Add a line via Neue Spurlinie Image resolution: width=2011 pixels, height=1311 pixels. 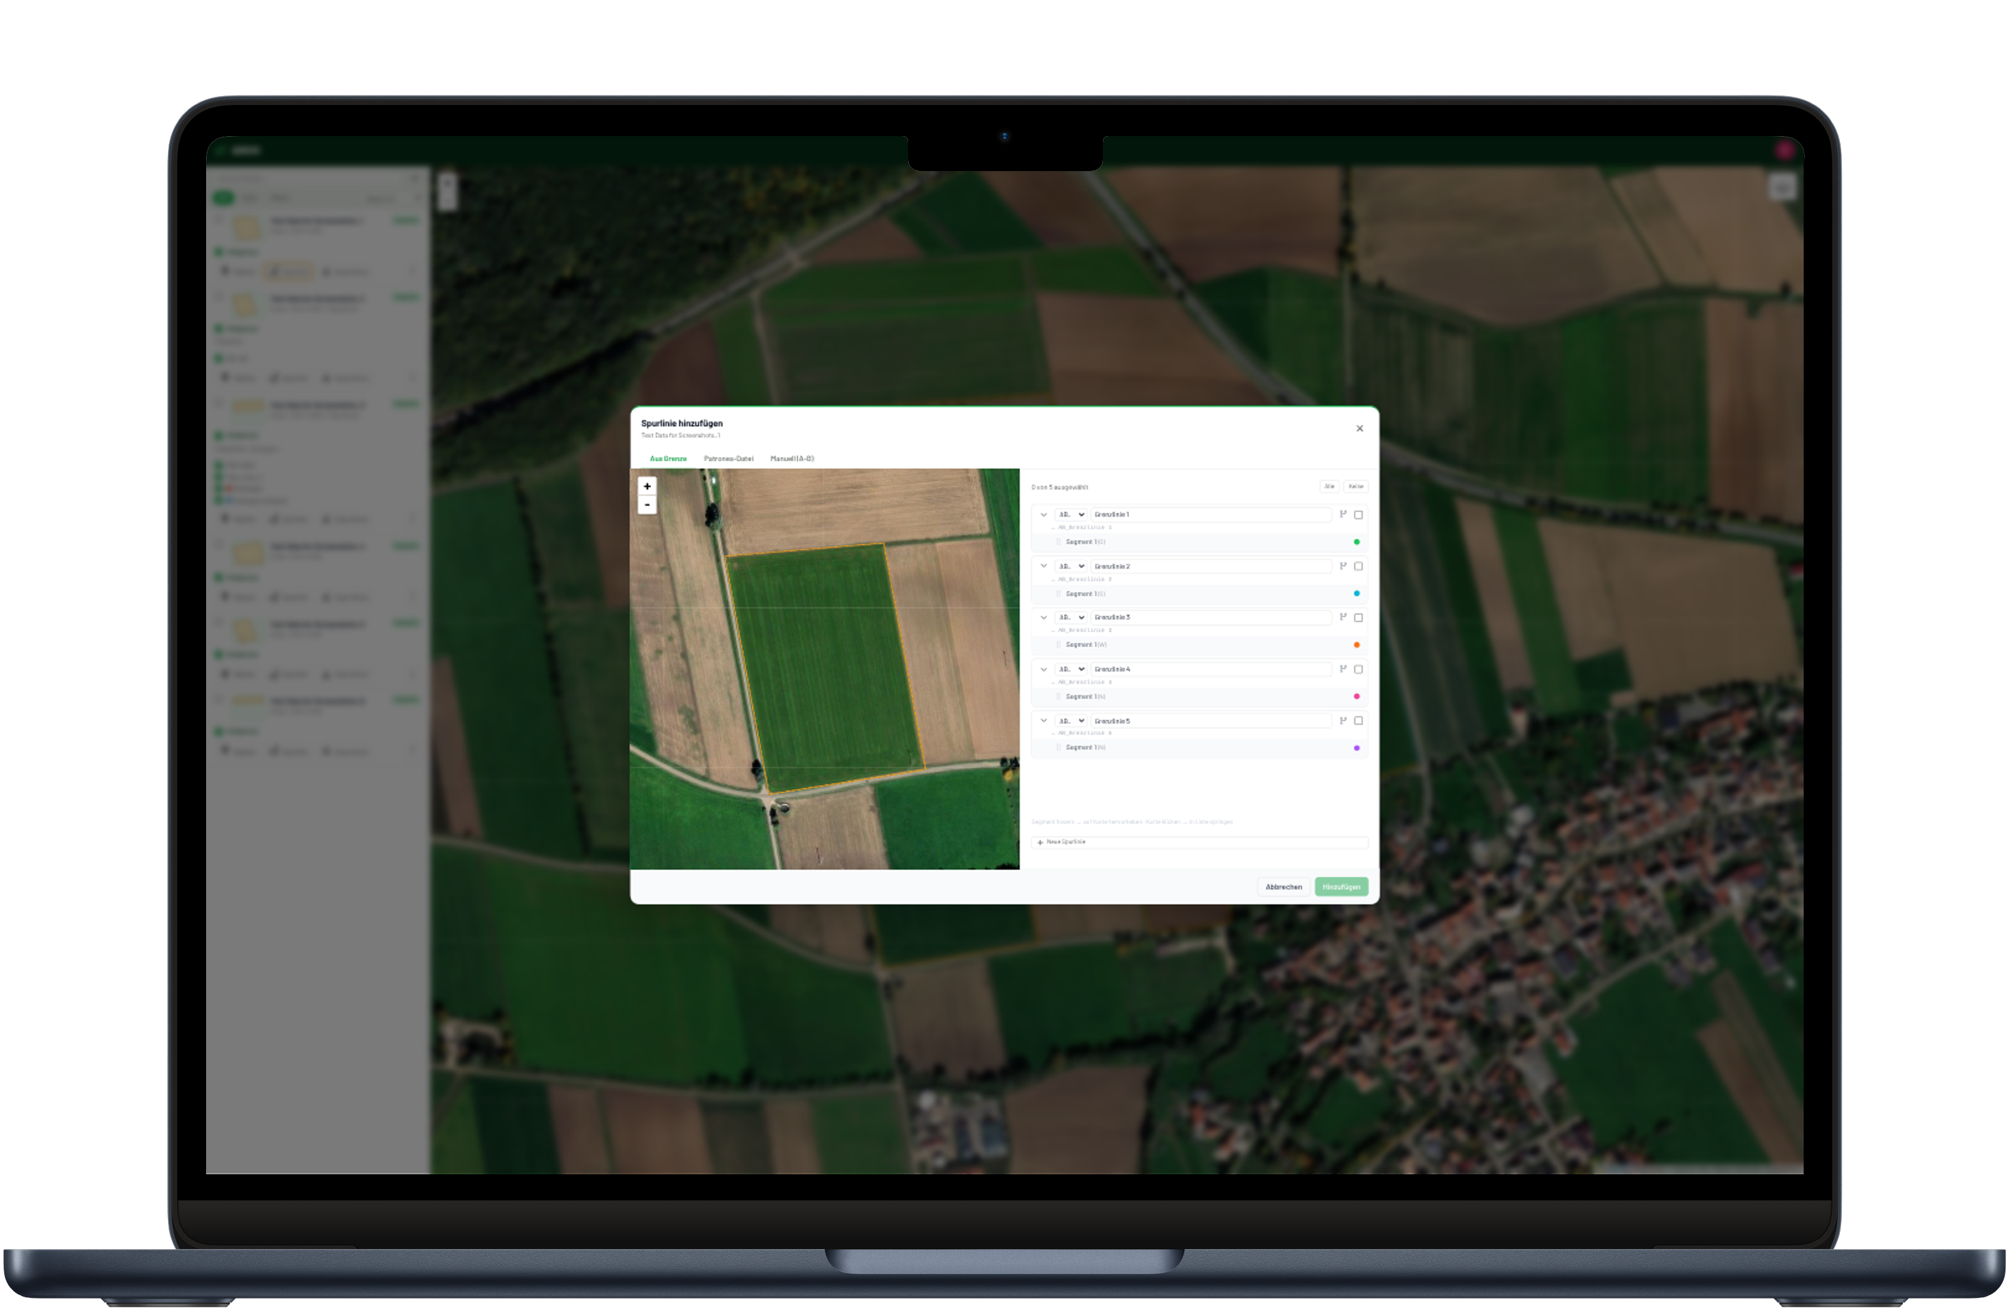point(1199,842)
